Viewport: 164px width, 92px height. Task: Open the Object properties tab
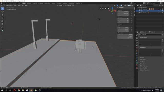[x=137, y=51]
